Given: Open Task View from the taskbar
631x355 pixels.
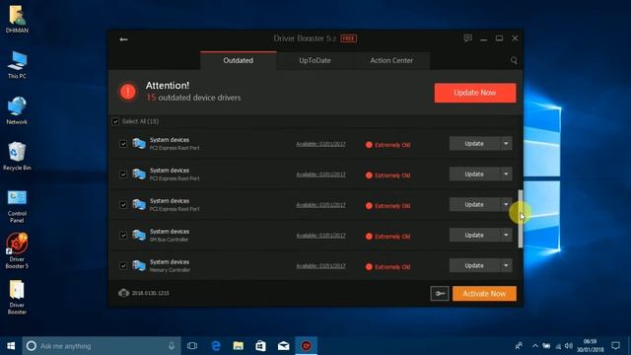Looking at the screenshot, I should click(x=192, y=346).
